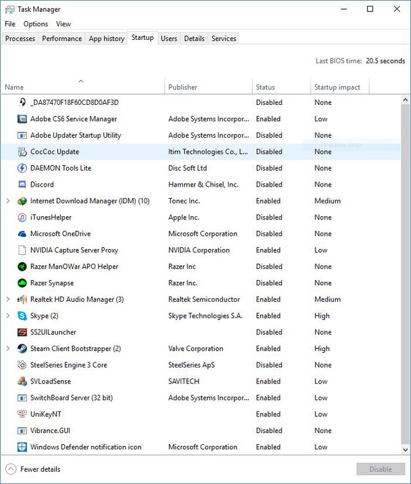411x484 pixels.
Task: Click the Adobe Updater Startup Utility icon
Action: (x=22, y=135)
